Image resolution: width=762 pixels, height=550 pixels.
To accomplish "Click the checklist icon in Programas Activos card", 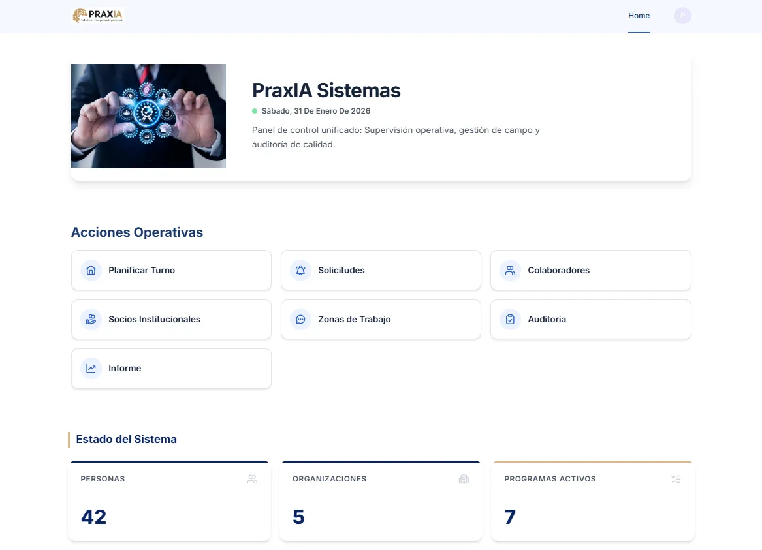I will pyautogui.click(x=676, y=479).
